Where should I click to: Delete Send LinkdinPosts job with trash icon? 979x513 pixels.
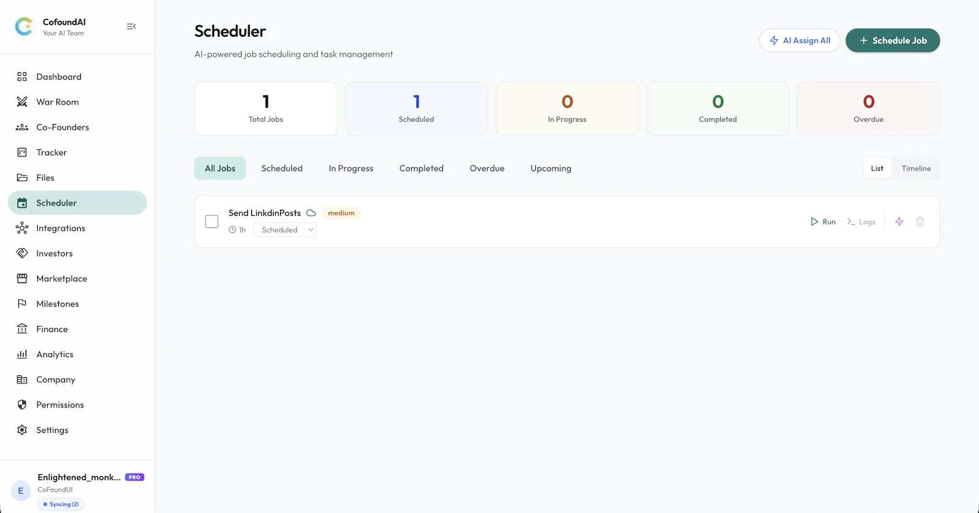tap(920, 221)
